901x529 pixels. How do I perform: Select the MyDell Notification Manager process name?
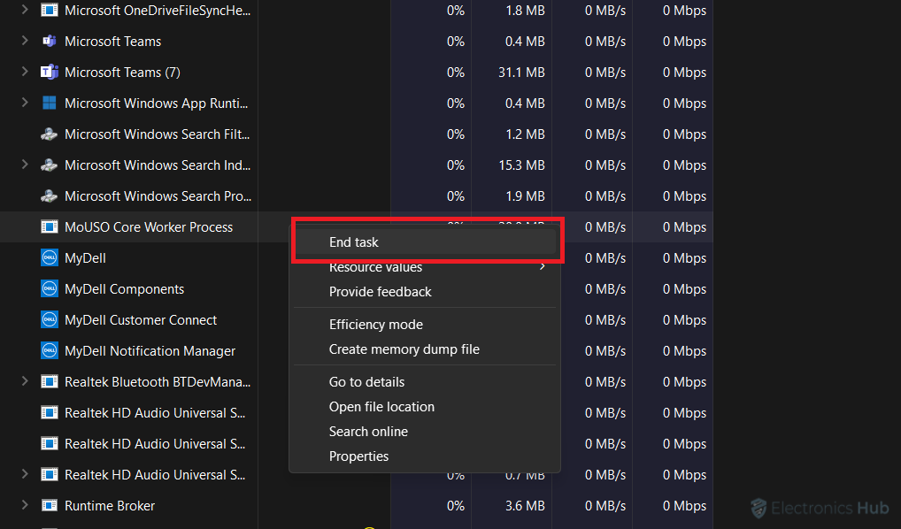coord(150,351)
